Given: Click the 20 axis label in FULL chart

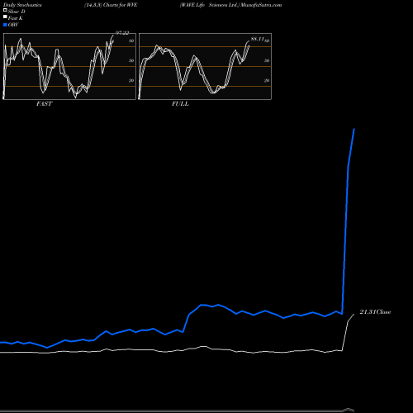Looking at the screenshot, I should (x=267, y=80).
